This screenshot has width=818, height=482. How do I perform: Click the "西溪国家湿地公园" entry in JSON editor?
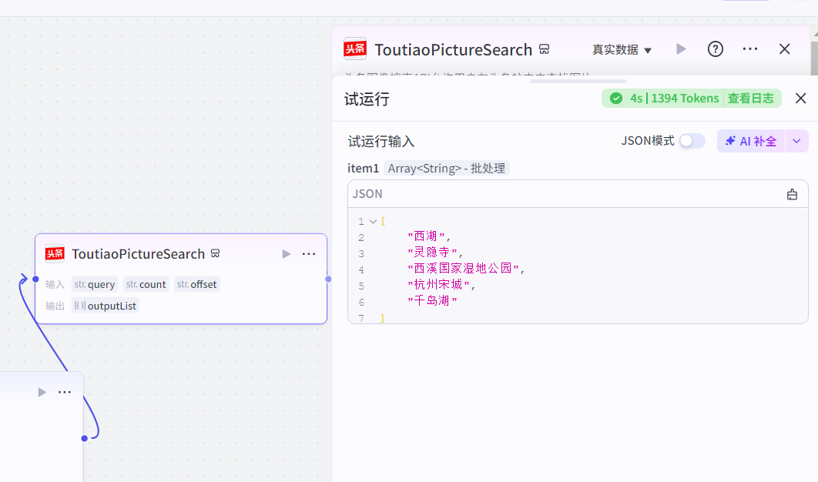click(463, 269)
